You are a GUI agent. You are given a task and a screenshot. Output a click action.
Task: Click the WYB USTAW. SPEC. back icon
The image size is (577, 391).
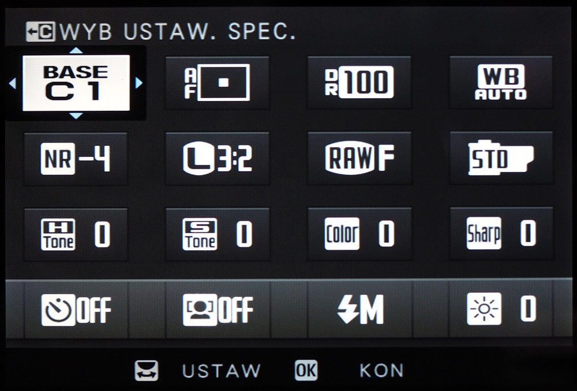(x=40, y=32)
